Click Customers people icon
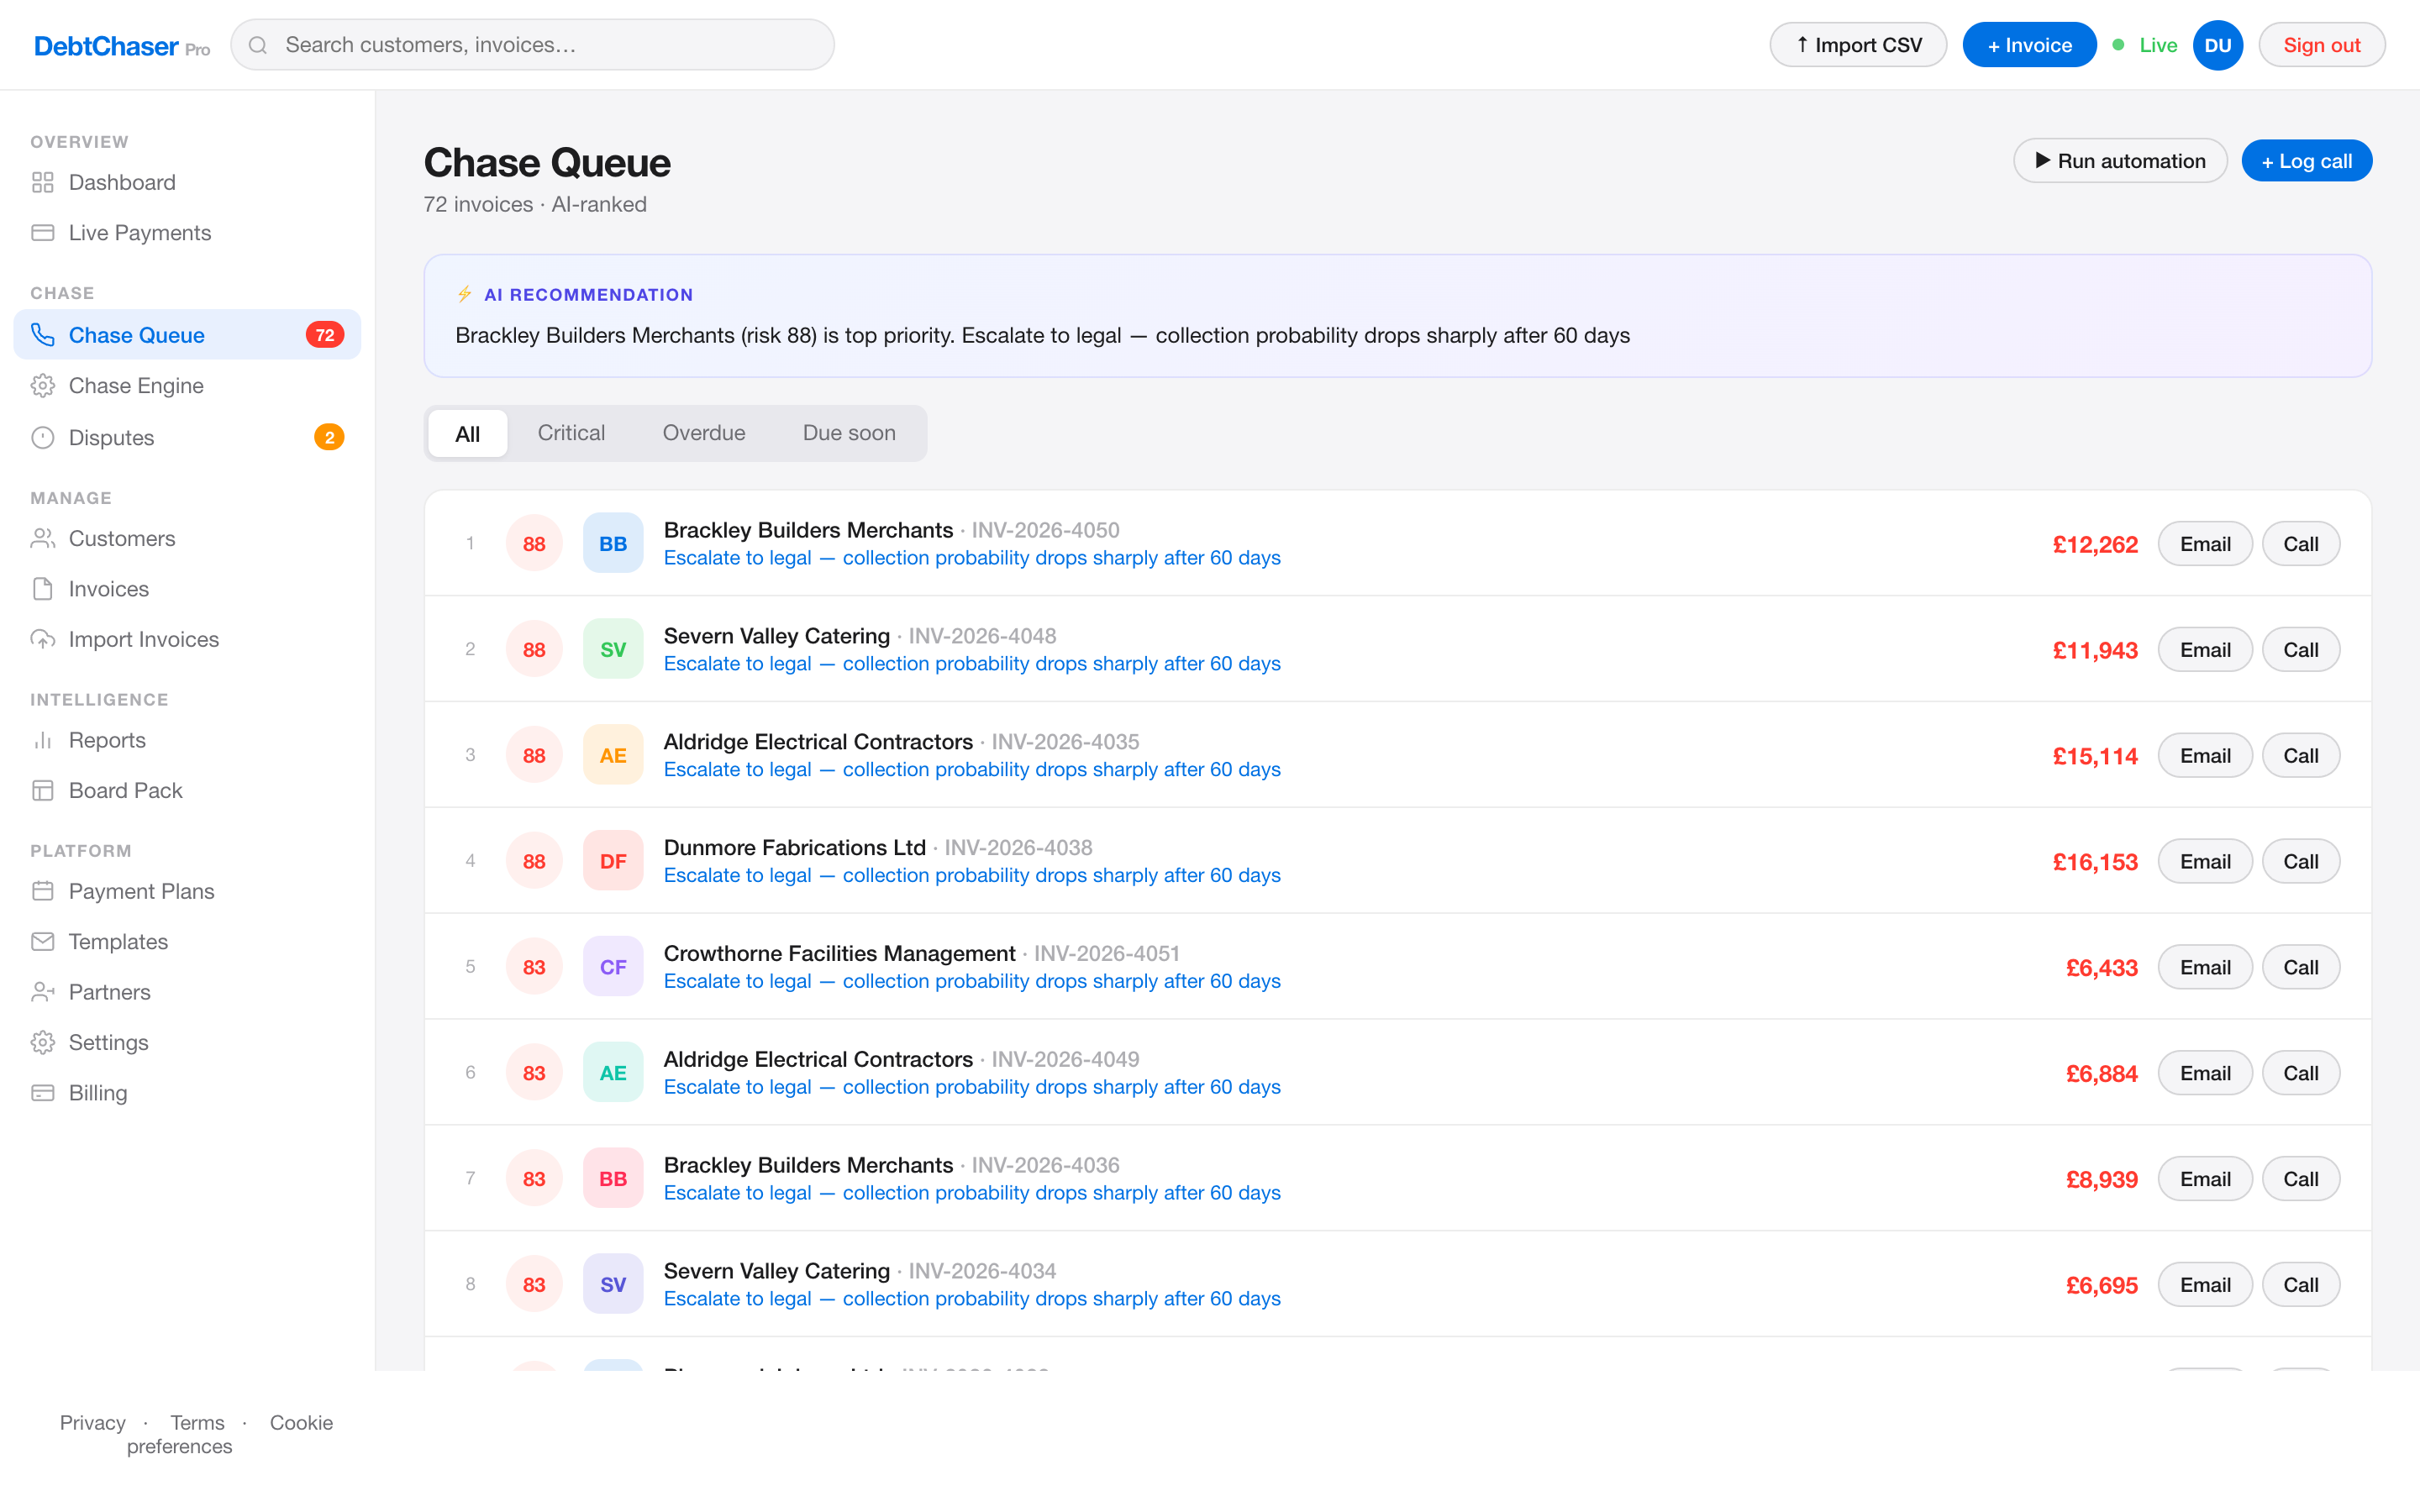 tap(42, 539)
